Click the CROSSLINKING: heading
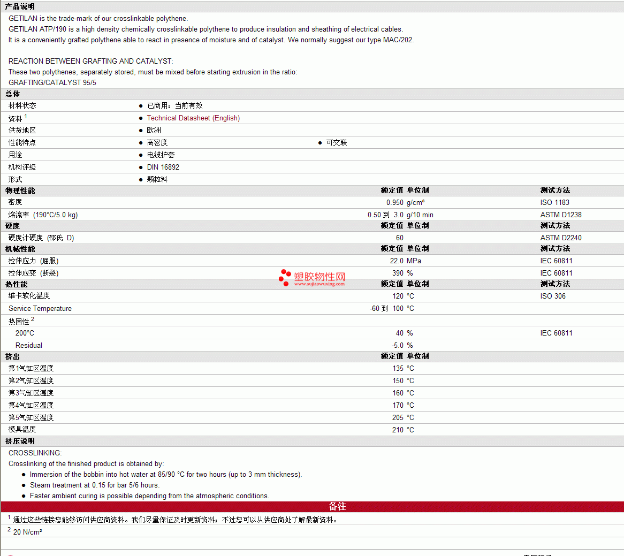Viewport: 624px width, 556px height. [35, 453]
